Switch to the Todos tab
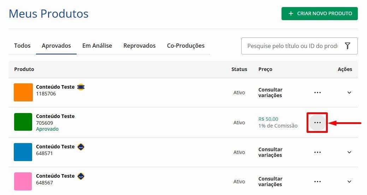The height and width of the screenshot is (195, 367). click(x=22, y=46)
